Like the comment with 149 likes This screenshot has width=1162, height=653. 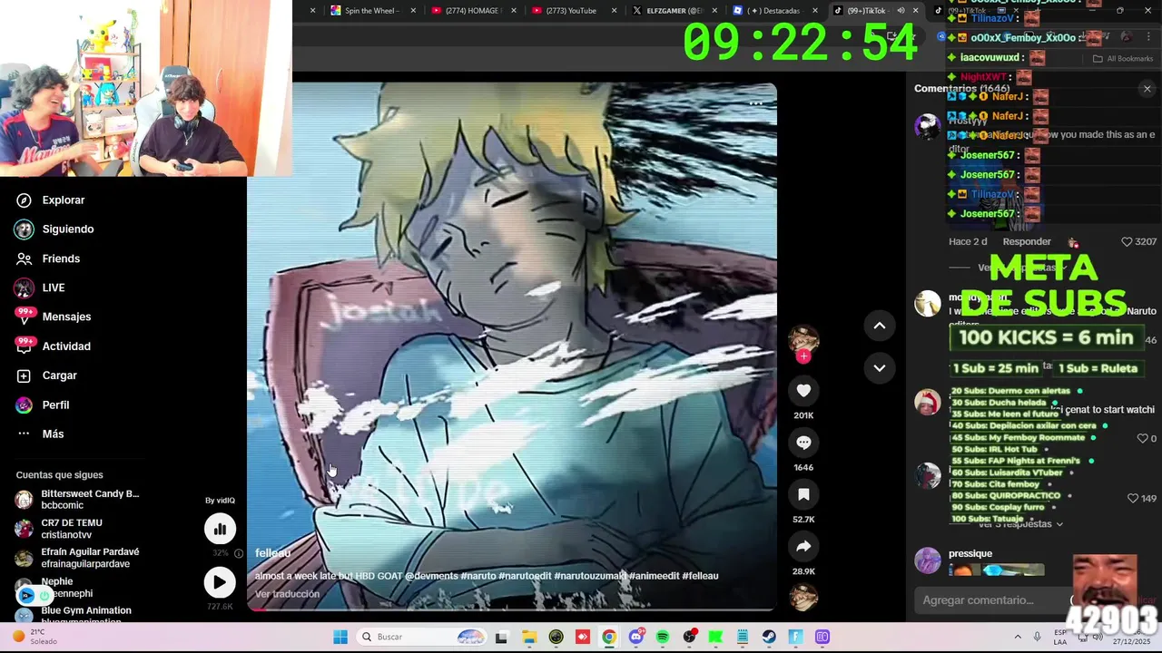[1133, 499]
